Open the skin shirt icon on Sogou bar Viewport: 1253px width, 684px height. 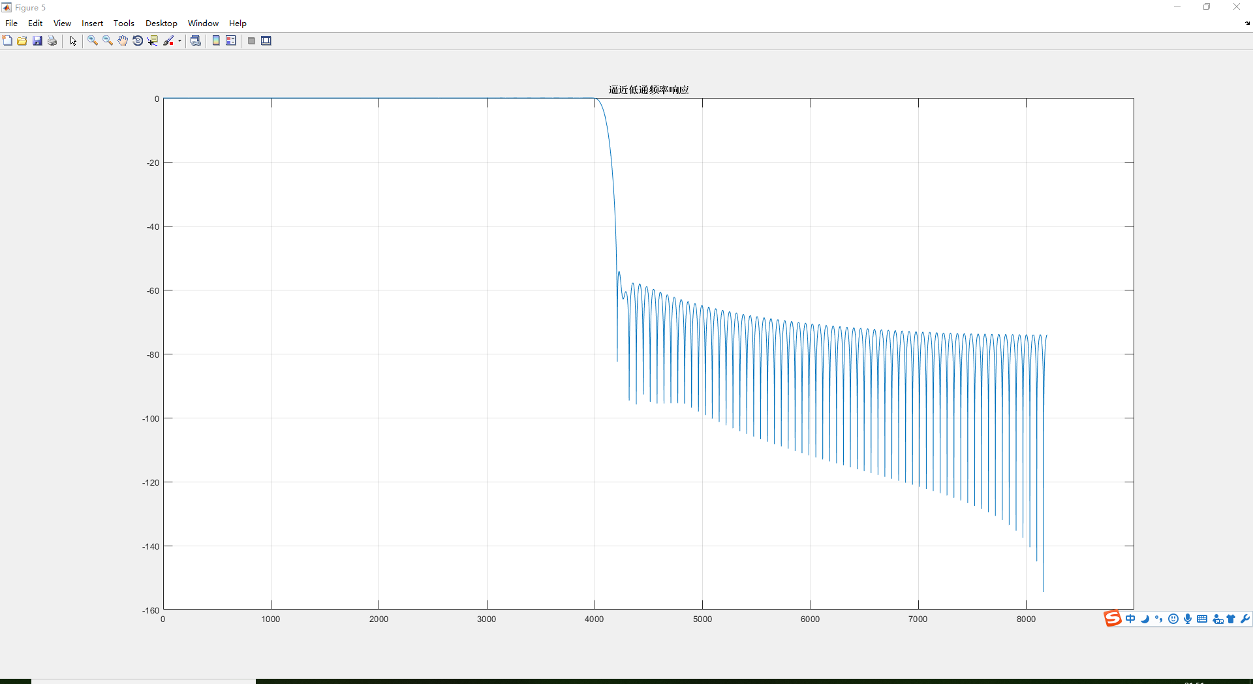pyautogui.click(x=1231, y=619)
